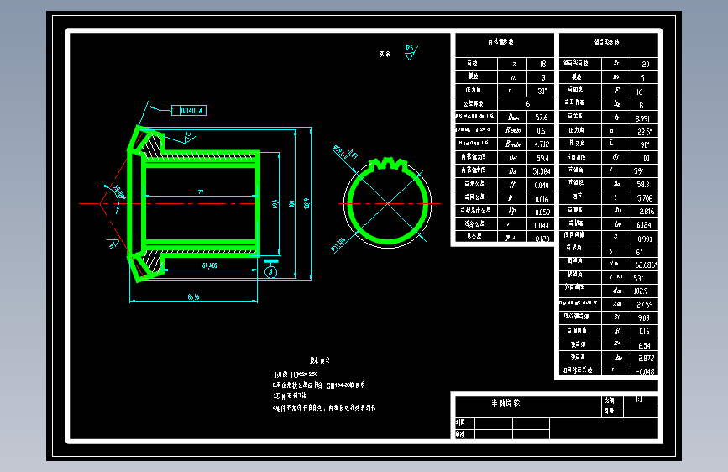Select the gear cross-section view

point(194,203)
